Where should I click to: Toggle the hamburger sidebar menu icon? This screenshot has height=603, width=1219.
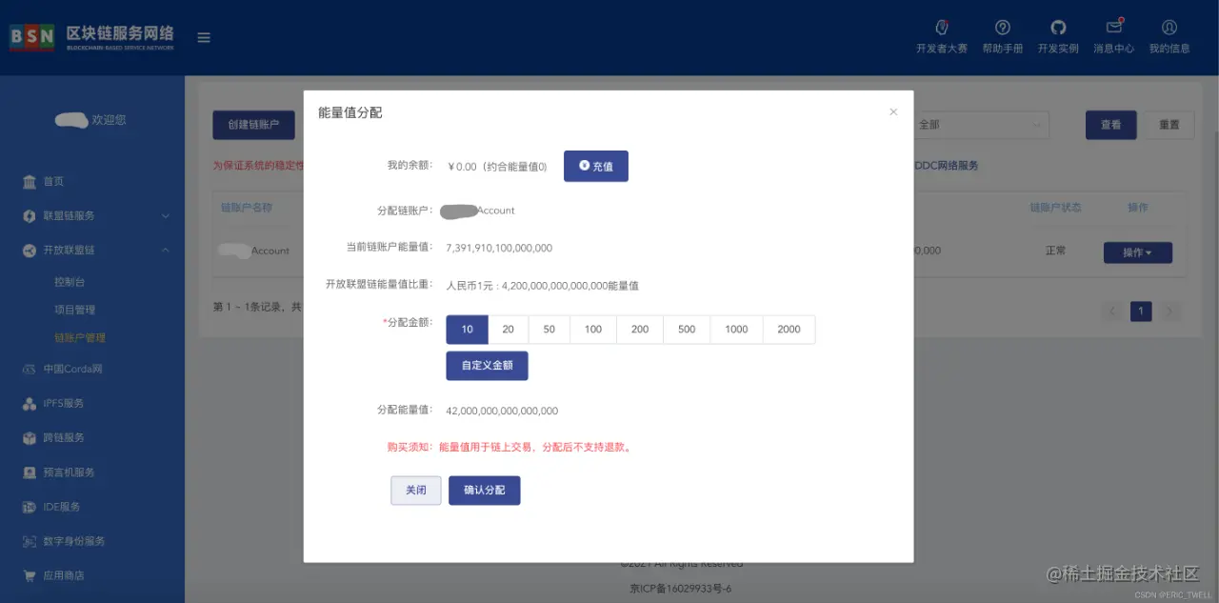click(204, 38)
